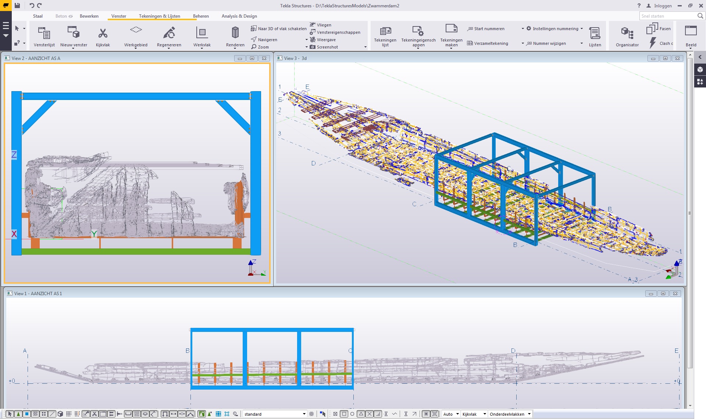Viewport: 706px width, 419px height.
Task: Open the components side pane icon
Action: tap(700, 82)
